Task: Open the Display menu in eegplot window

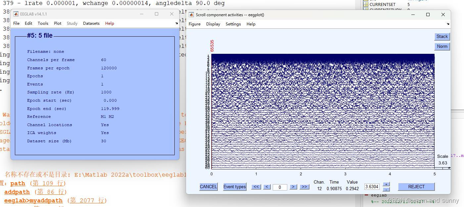Action: pos(213,24)
